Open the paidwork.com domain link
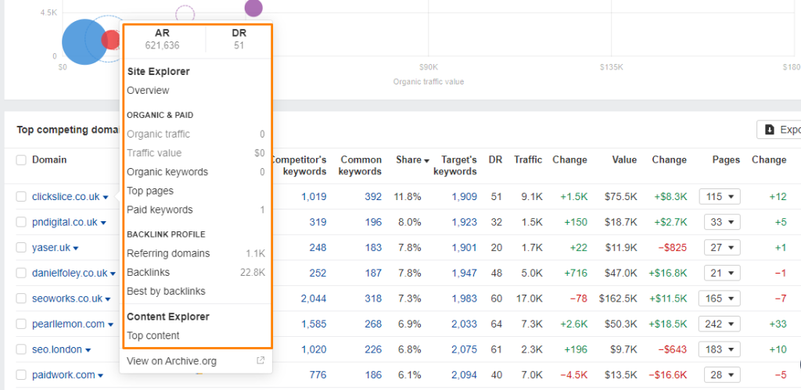 (x=63, y=375)
